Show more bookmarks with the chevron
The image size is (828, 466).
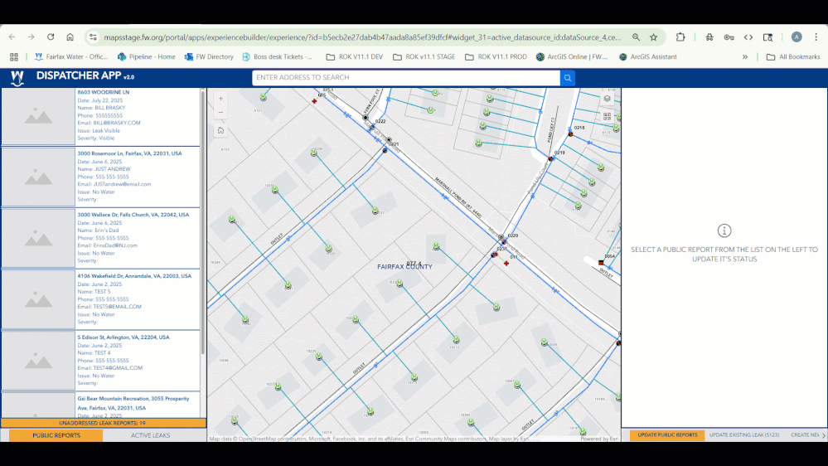point(744,56)
